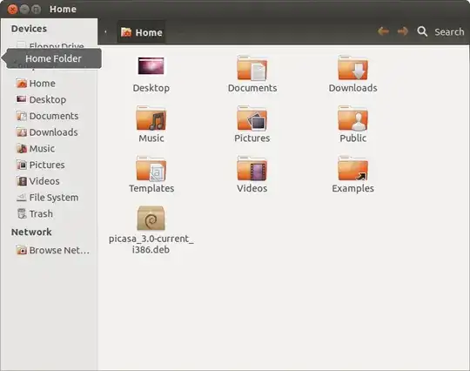Image resolution: width=470 pixels, height=371 pixels.
Task: Click the Search magnifier button
Action: point(422,31)
